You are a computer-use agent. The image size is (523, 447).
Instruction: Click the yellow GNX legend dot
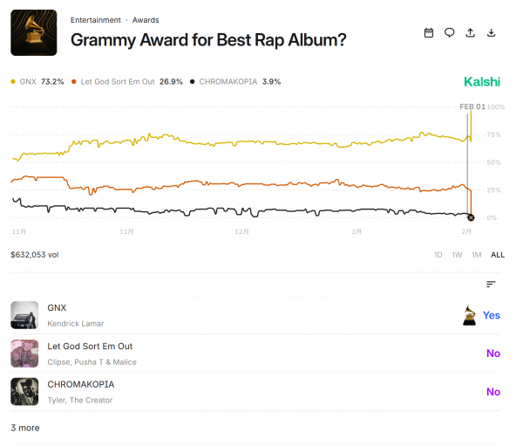pyautogui.click(x=13, y=82)
